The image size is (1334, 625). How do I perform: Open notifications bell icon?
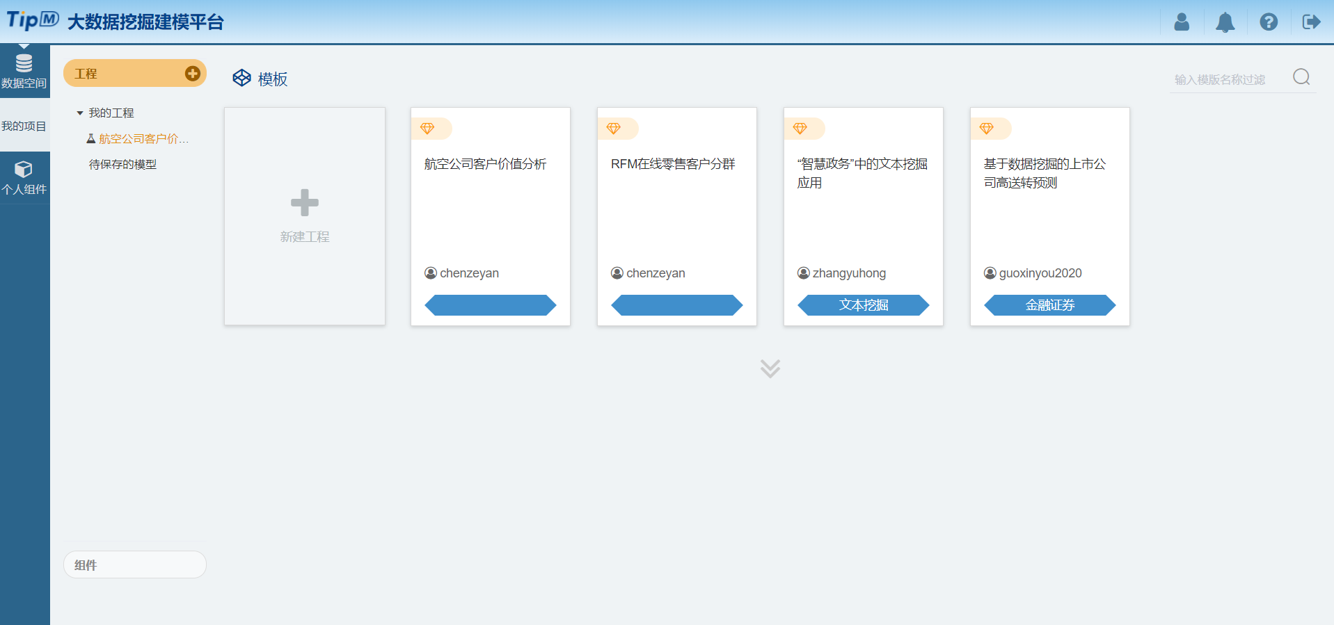coord(1225,22)
